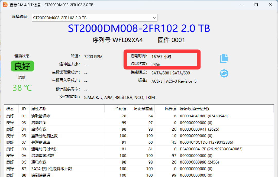Click the 16767 小时 power-on time value
278x177 pixels.
161,57
